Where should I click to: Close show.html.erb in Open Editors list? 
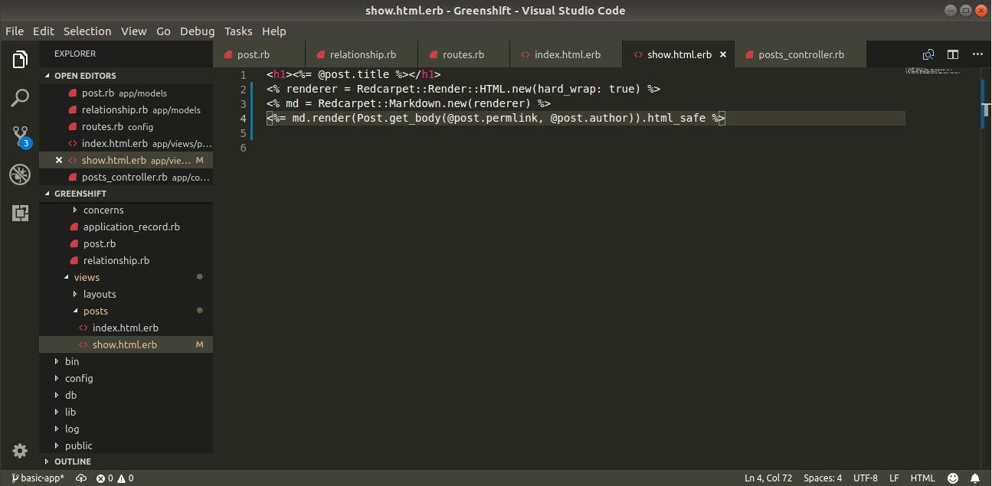coord(59,160)
